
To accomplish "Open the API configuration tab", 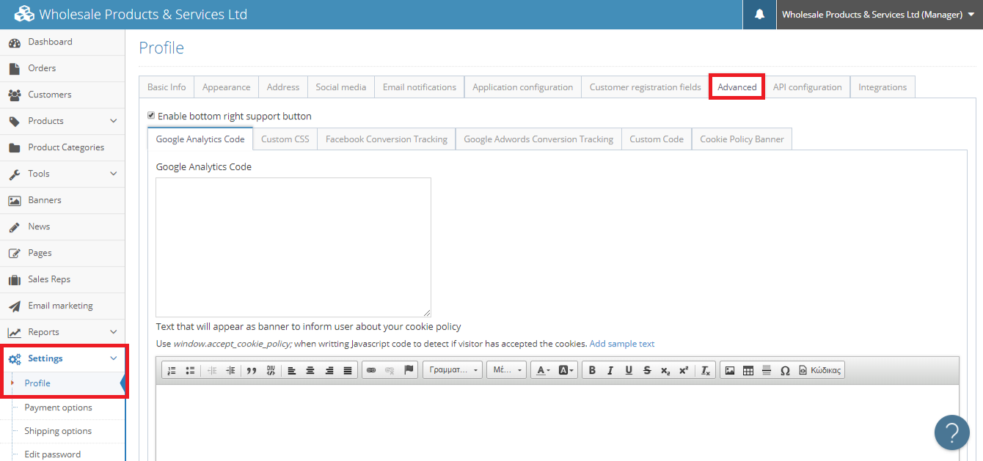I will [807, 86].
